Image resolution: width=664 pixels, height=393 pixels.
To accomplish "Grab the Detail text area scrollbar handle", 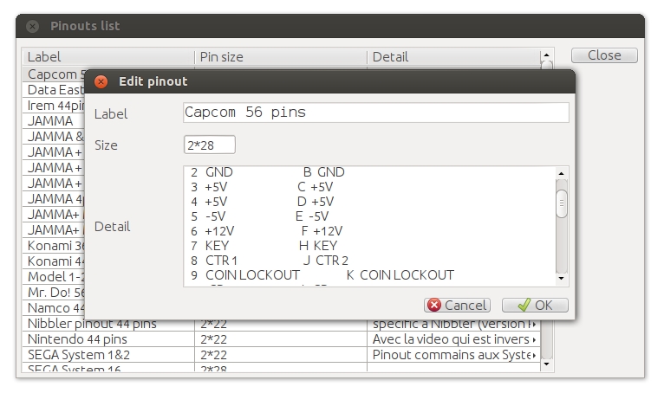I will point(562,203).
